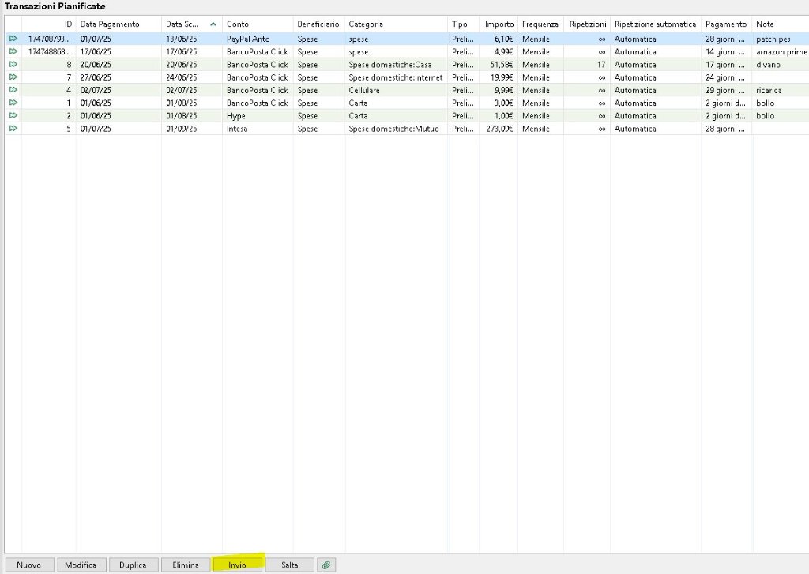Select the PayPal Anto account cell

248,39
